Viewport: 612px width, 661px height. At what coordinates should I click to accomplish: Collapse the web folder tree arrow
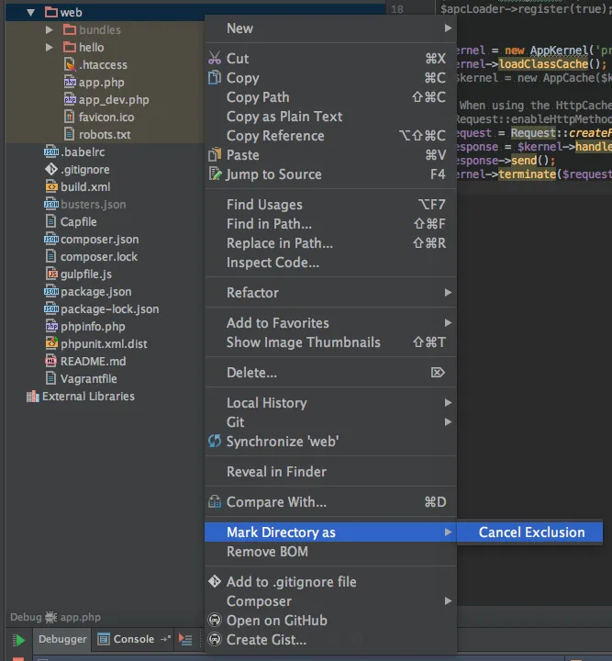31,13
